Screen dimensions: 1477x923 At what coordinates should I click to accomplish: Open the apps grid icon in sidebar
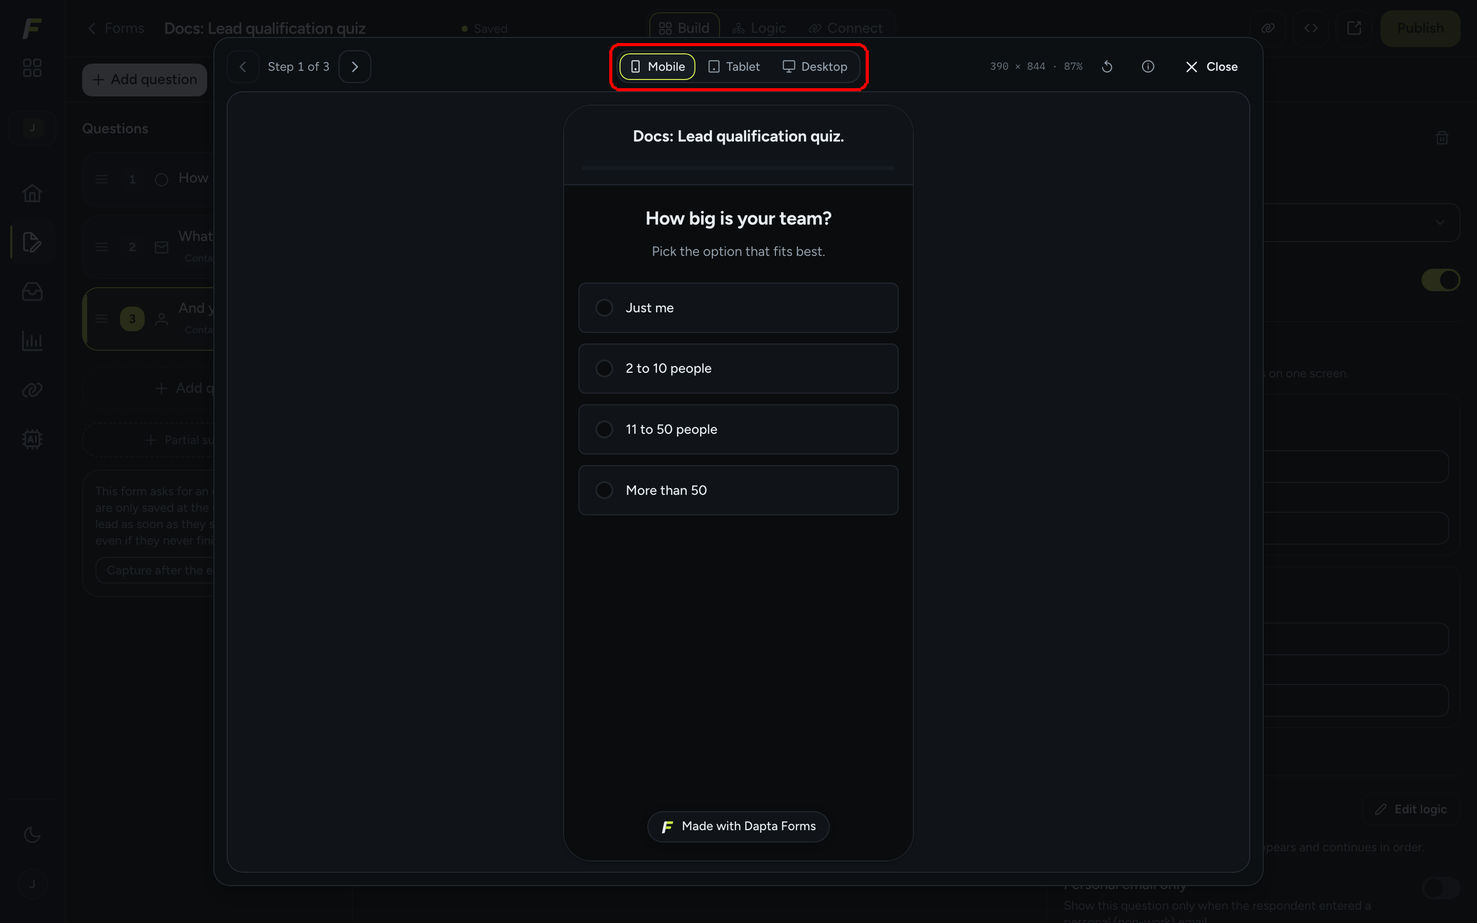pyautogui.click(x=32, y=68)
